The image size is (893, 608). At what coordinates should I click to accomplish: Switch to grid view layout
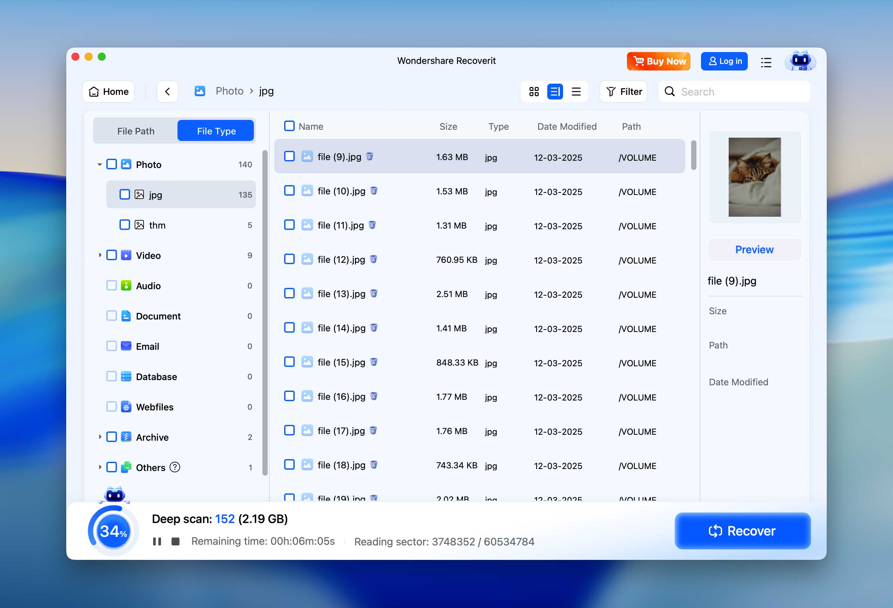click(x=533, y=92)
